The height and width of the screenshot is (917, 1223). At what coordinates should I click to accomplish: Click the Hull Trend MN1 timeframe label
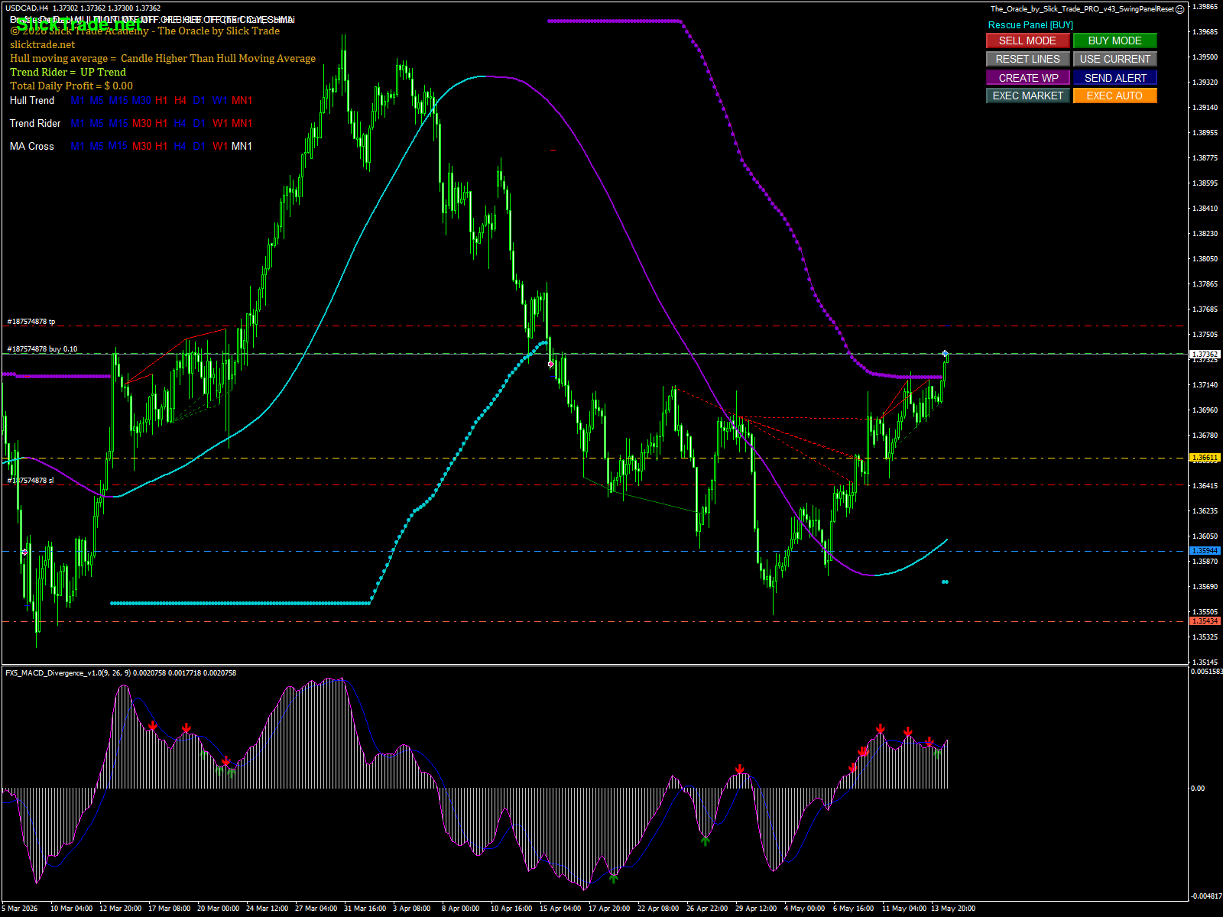242,100
